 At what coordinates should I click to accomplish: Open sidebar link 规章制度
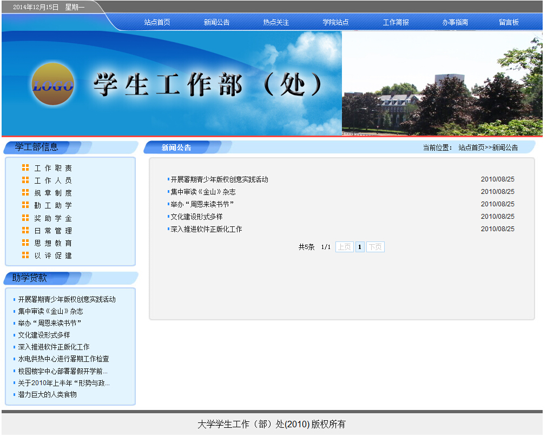[53, 193]
